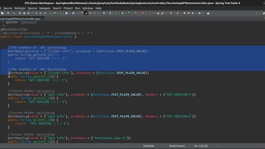Open the Debug launch dropdown arrow

119,13
